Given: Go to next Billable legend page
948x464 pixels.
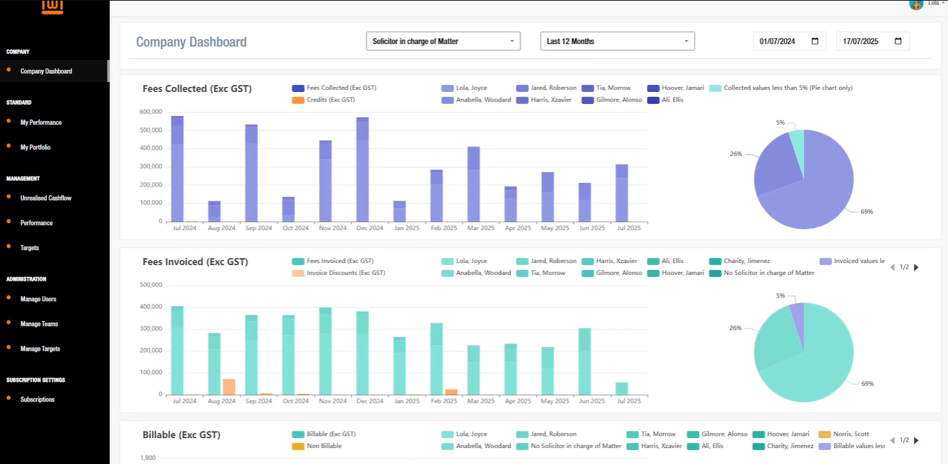Looking at the screenshot, I should tap(917, 441).
